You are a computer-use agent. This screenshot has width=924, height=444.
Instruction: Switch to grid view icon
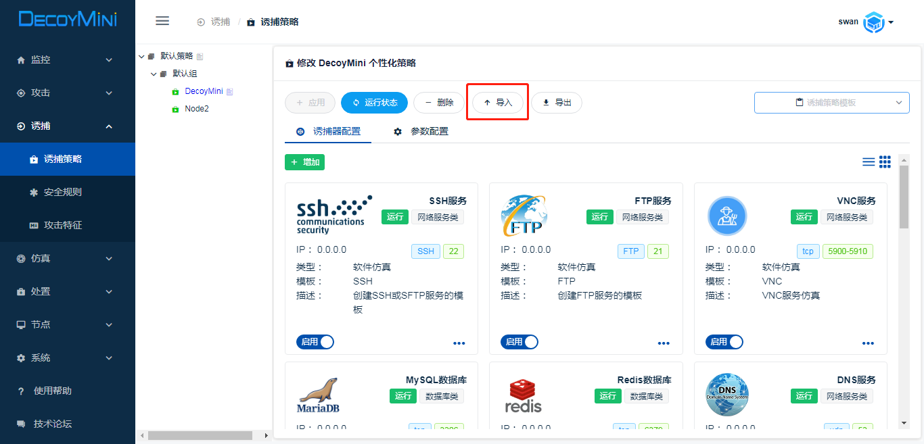coord(885,162)
